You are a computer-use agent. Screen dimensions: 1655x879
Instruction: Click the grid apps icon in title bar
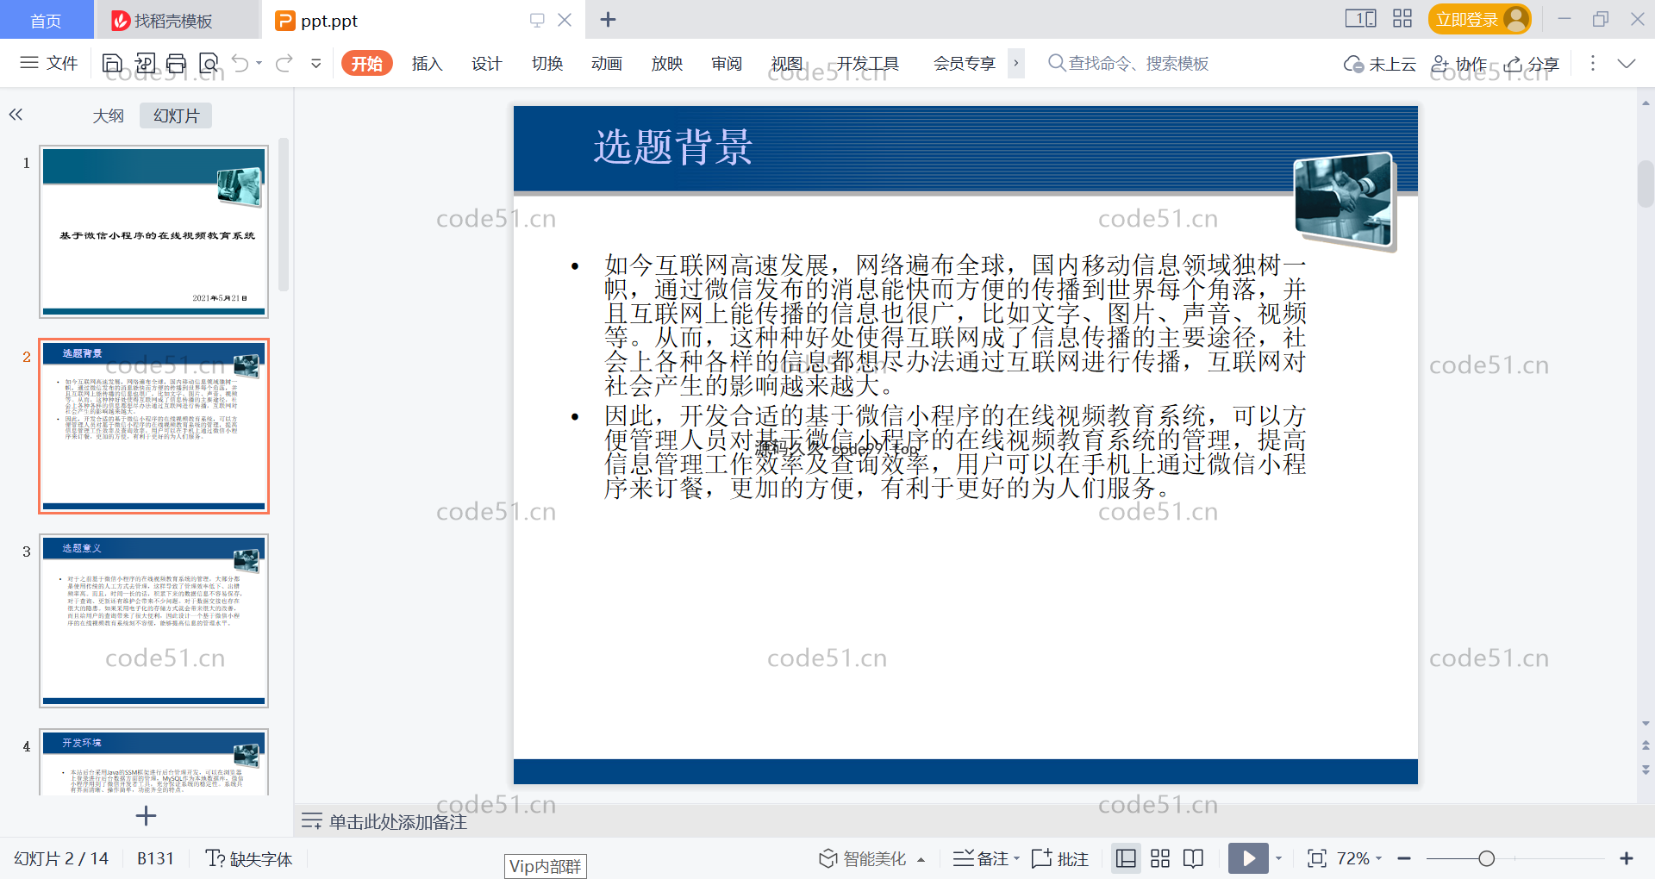click(1402, 18)
